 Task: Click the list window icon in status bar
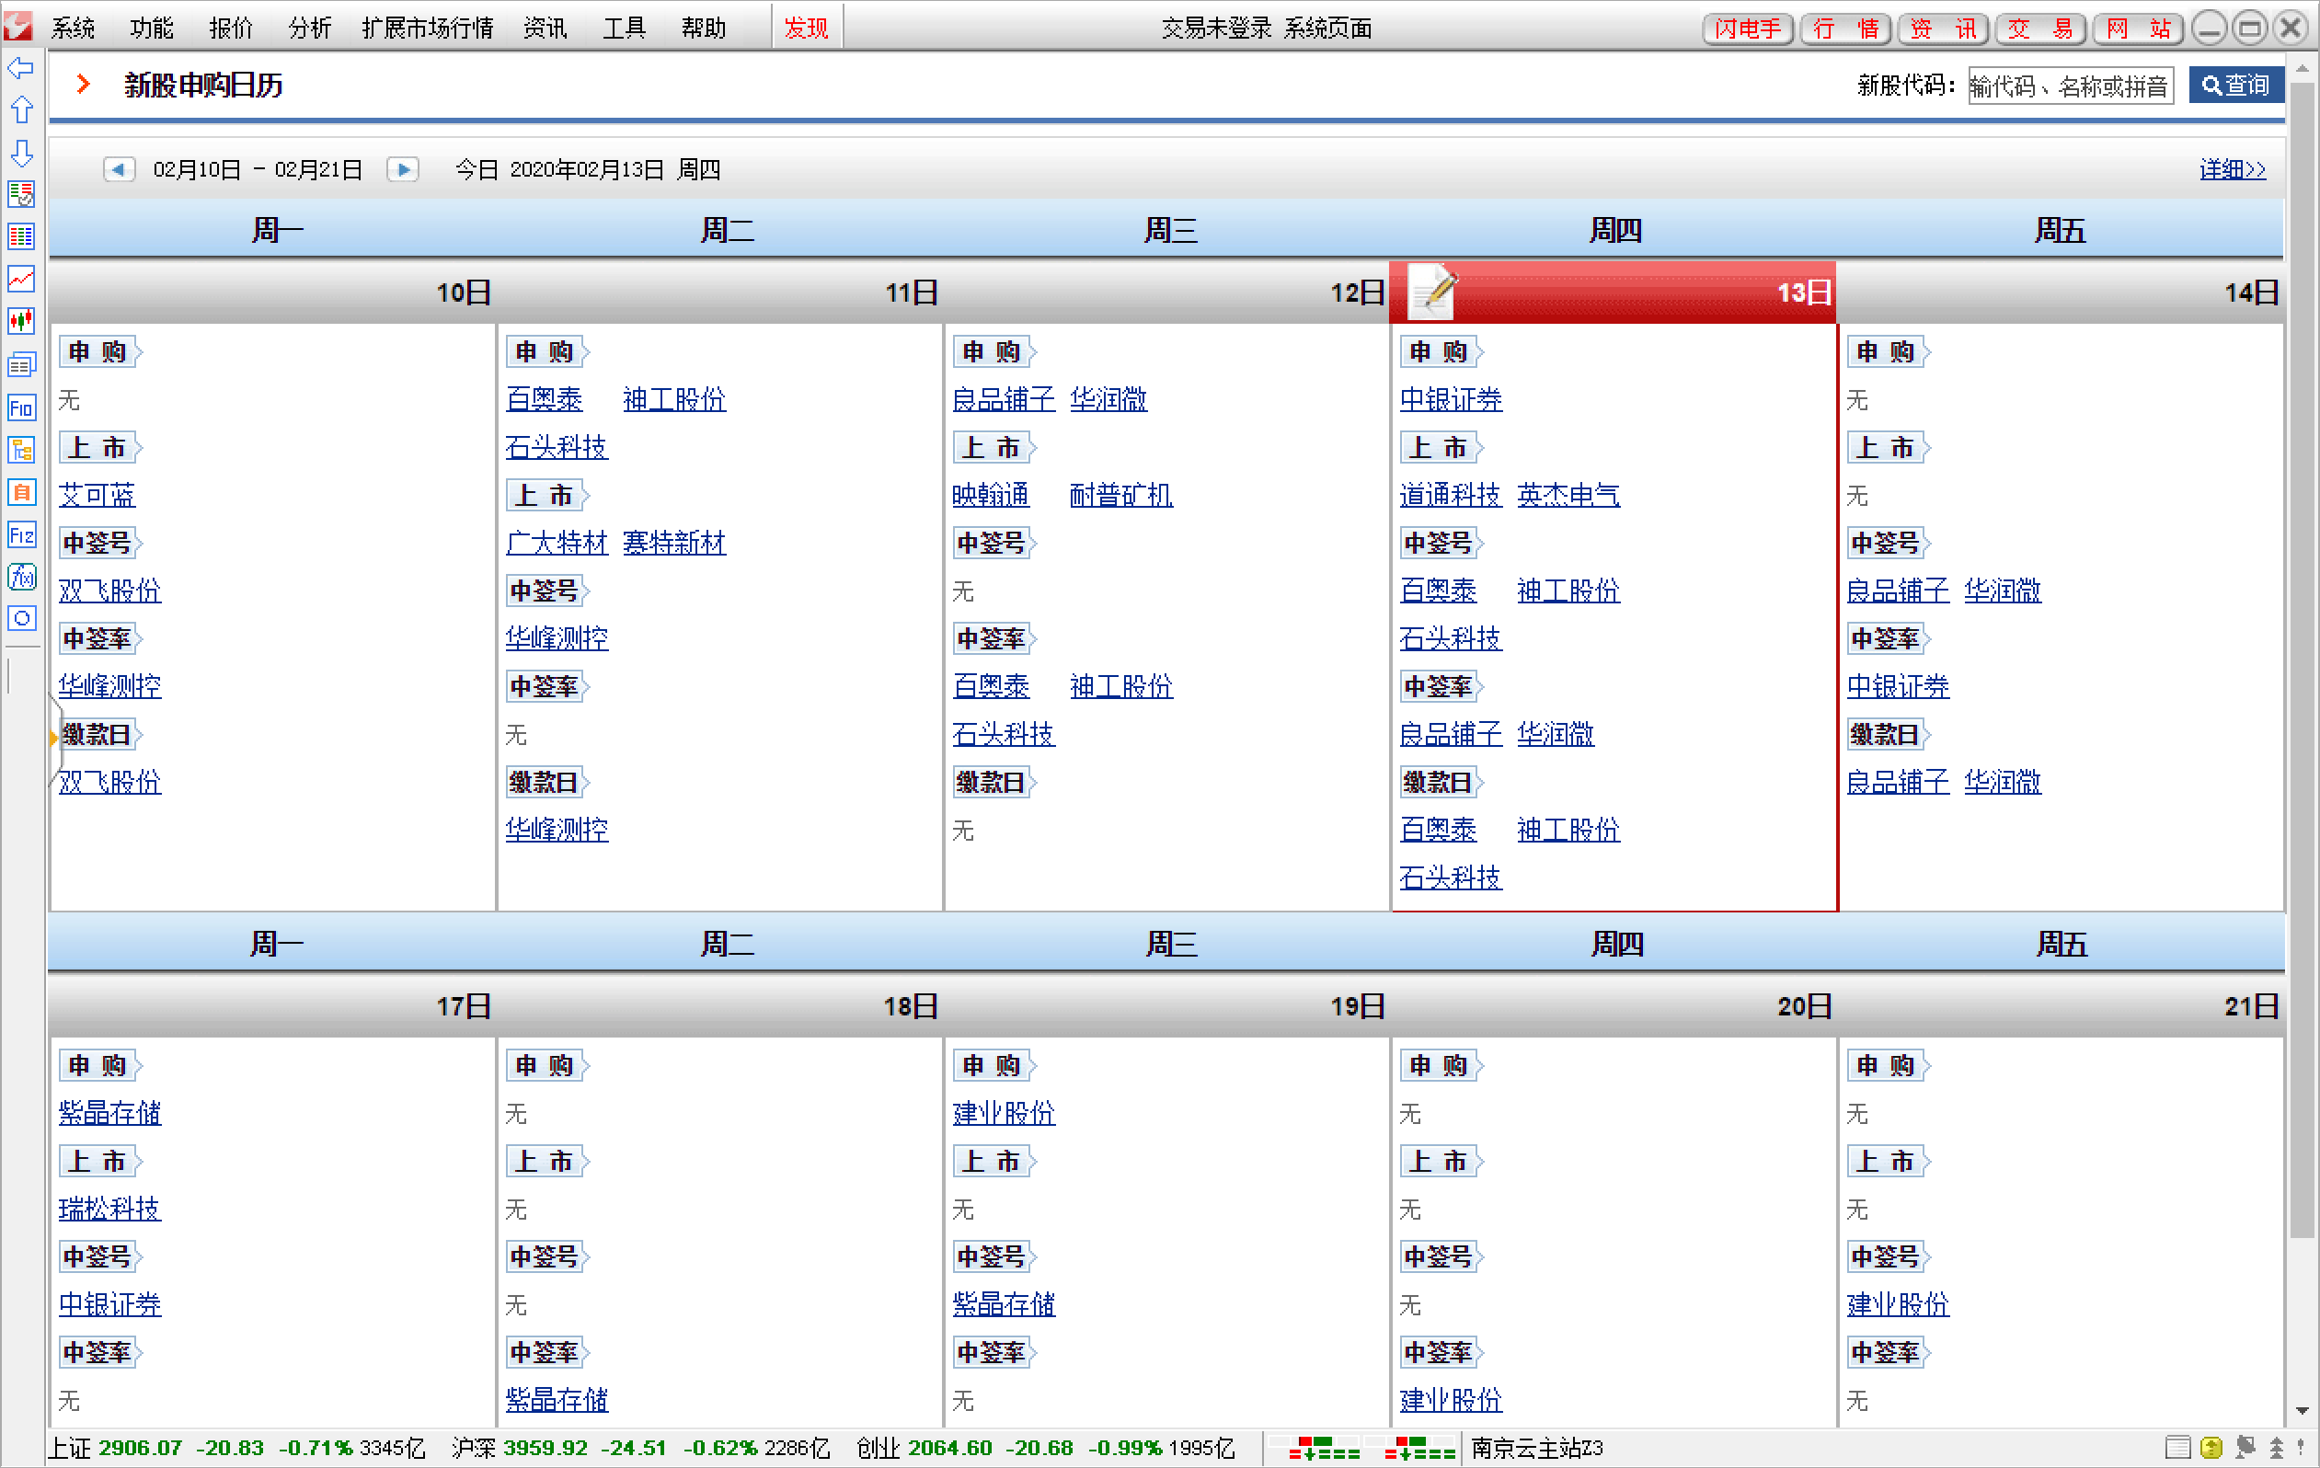click(x=2177, y=1447)
